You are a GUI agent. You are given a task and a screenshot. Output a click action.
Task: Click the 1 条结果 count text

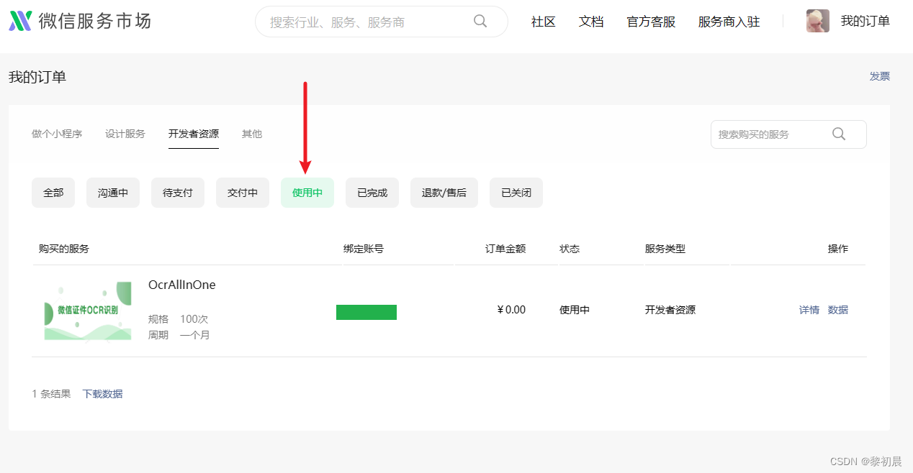tap(52, 394)
